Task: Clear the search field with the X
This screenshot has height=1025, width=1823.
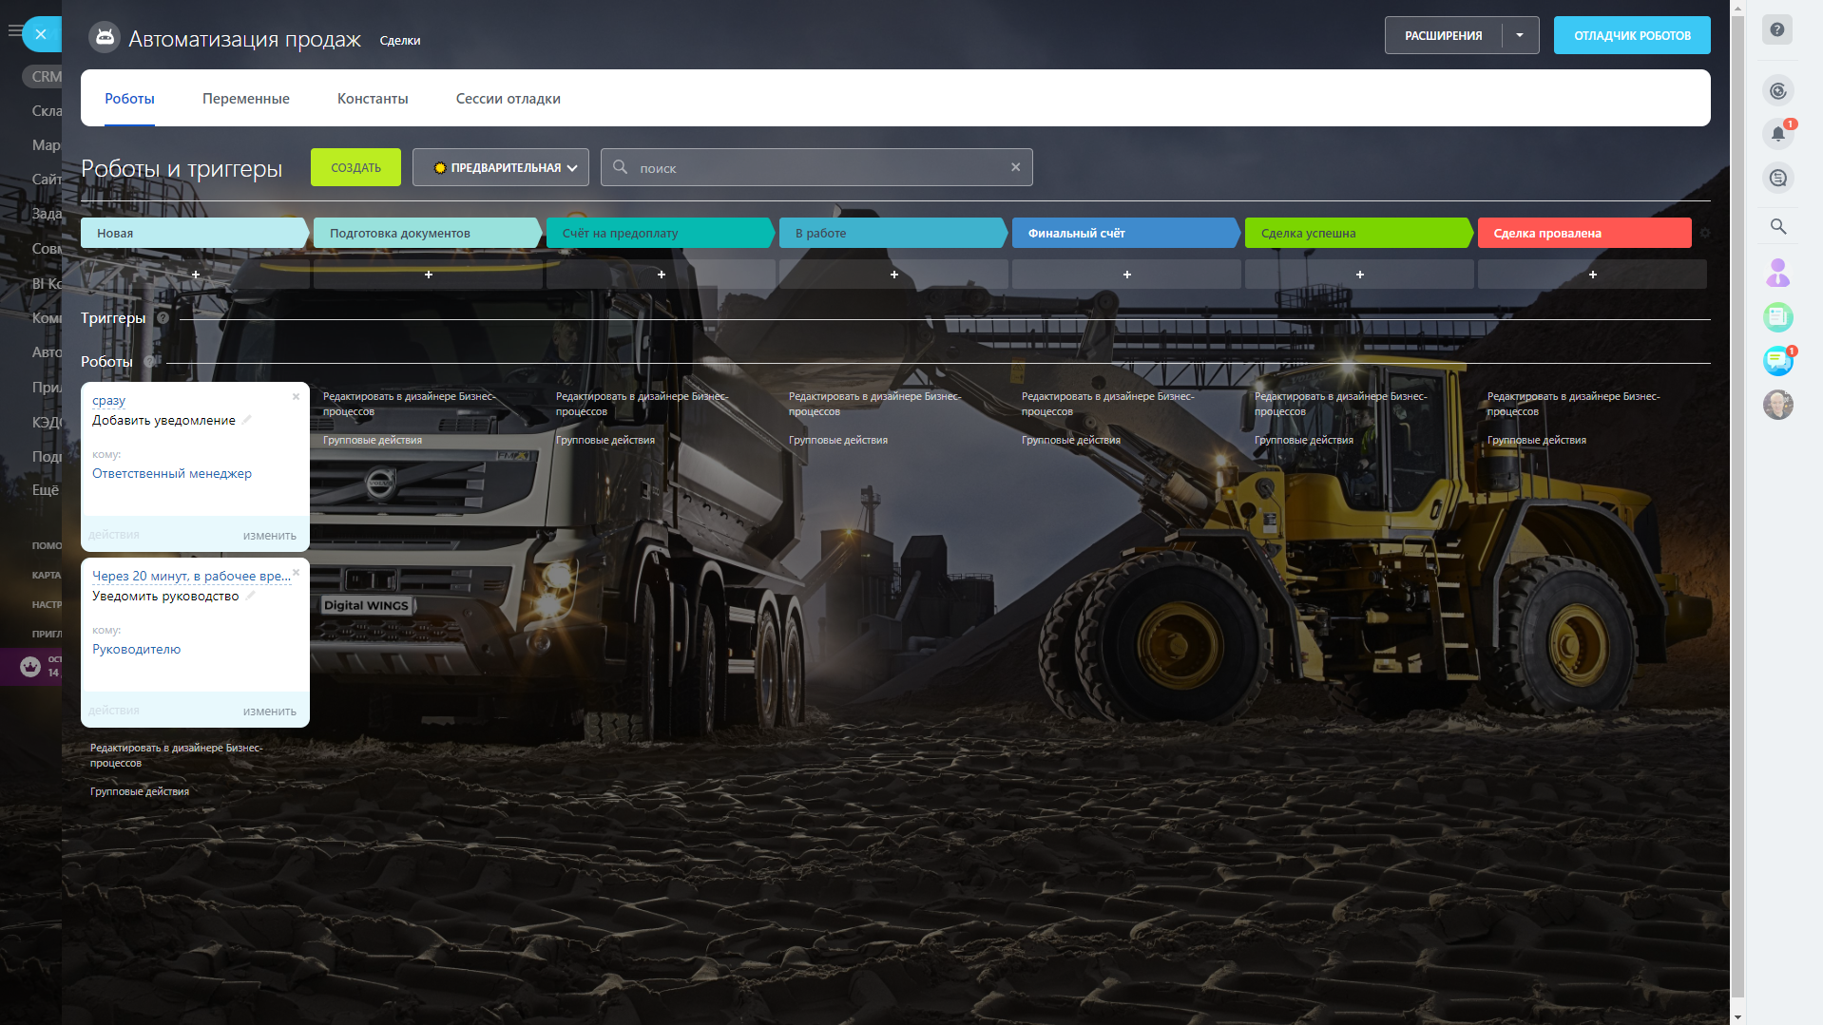Action: point(1015,167)
